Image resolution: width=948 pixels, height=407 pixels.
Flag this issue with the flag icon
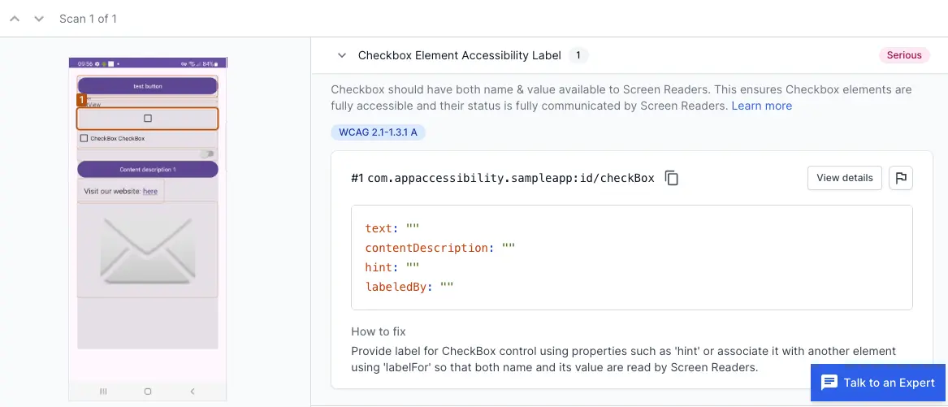[900, 178]
